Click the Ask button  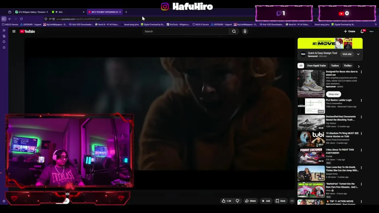(x=266, y=201)
